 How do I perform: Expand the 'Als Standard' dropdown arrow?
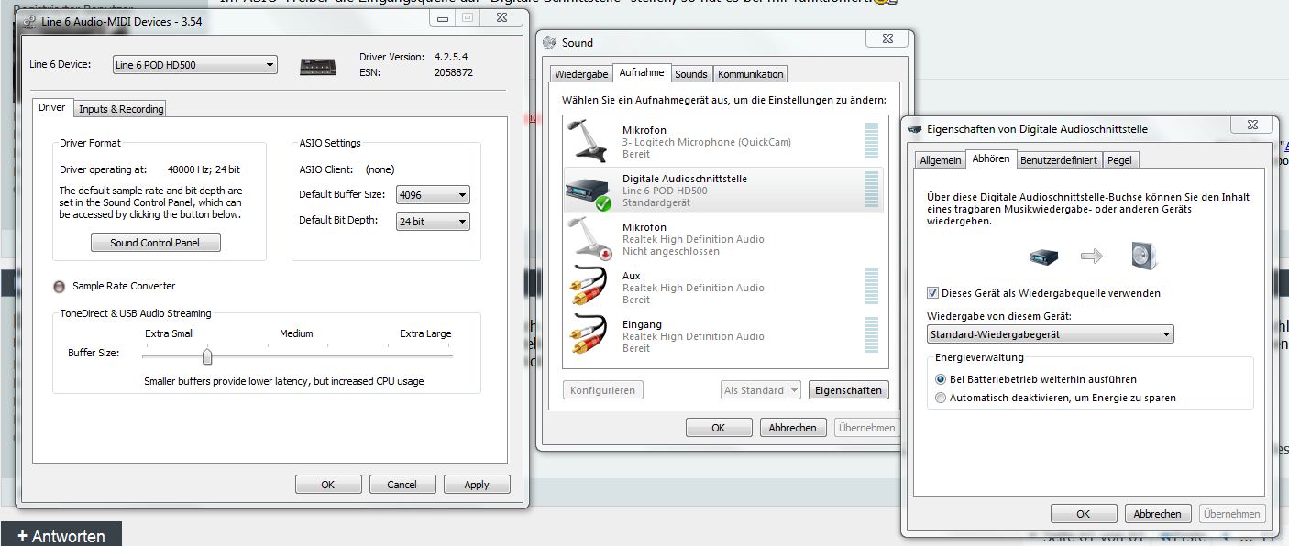[x=794, y=390]
